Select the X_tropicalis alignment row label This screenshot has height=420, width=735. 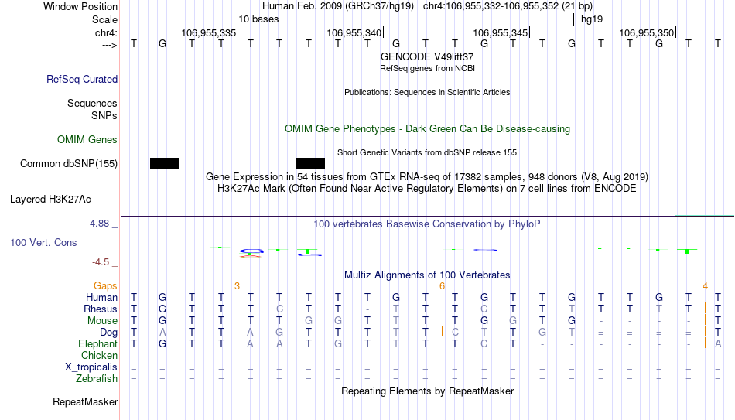[x=91, y=367]
